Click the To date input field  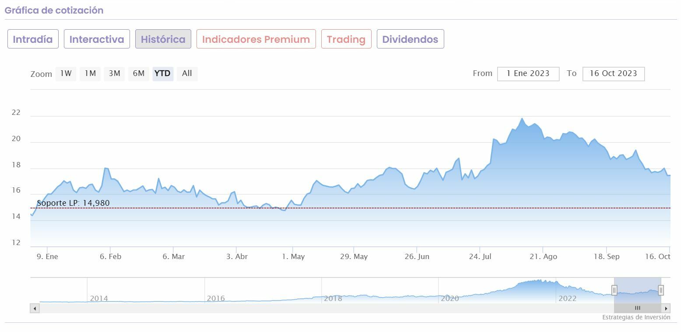point(613,74)
